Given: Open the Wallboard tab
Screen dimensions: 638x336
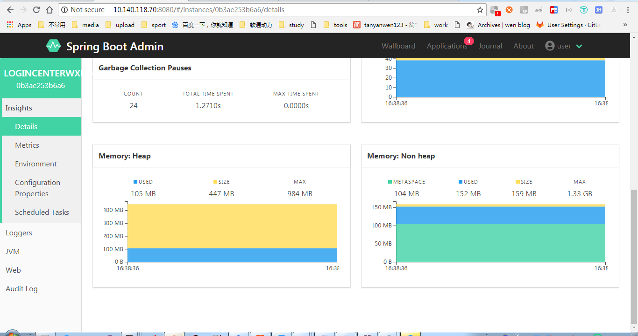Looking at the screenshot, I should [x=398, y=46].
